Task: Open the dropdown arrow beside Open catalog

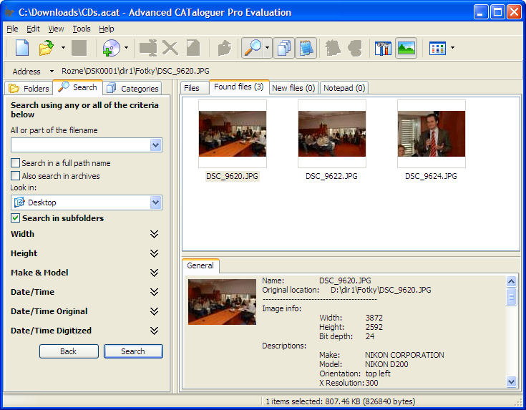Action: [x=63, y=48]
